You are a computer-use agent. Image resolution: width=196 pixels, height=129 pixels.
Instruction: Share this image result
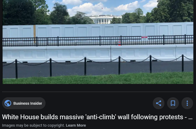158,103
